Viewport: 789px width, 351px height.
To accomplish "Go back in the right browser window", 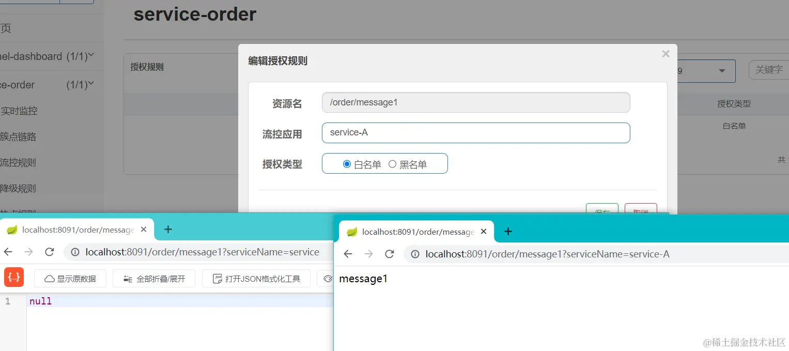I will click(348, 254).
